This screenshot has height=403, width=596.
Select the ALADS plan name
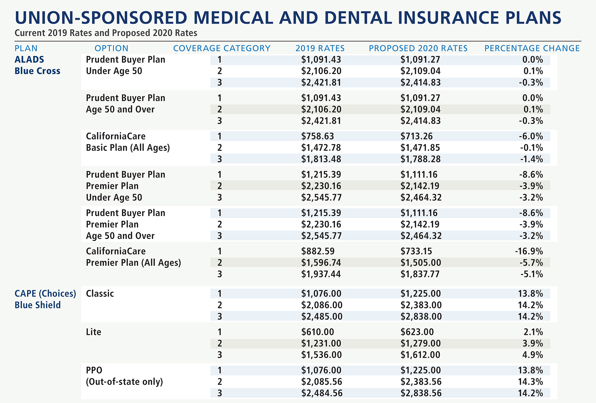pyautogui.click(x=29, y=60)
